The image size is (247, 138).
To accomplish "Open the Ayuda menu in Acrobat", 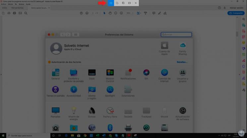I will point(28,4).
